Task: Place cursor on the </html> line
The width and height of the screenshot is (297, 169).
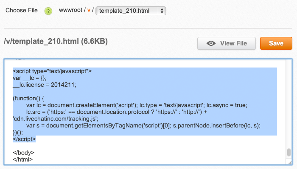Action: pos(23,160)
